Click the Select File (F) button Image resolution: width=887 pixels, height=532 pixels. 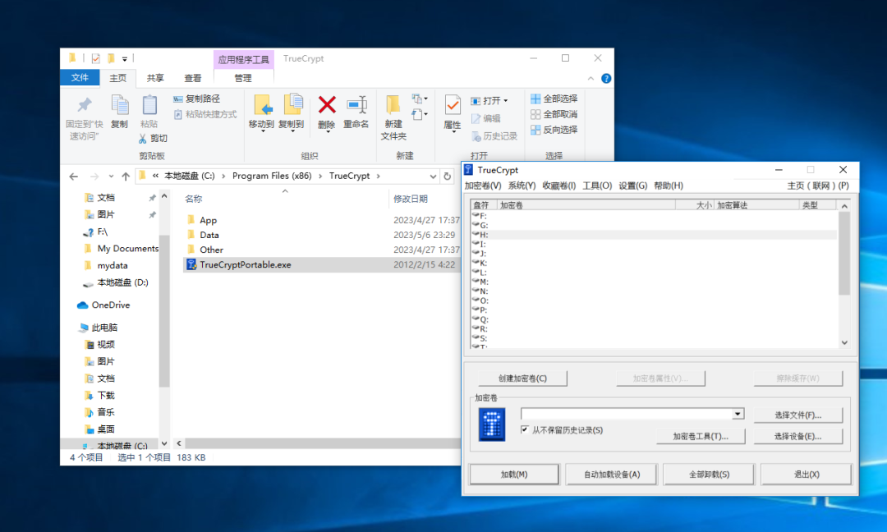[x=797, y=415]
